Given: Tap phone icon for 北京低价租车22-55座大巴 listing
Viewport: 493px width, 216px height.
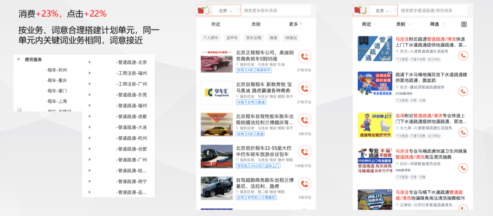Looking at the screenshot, I should tap(304, 152).
